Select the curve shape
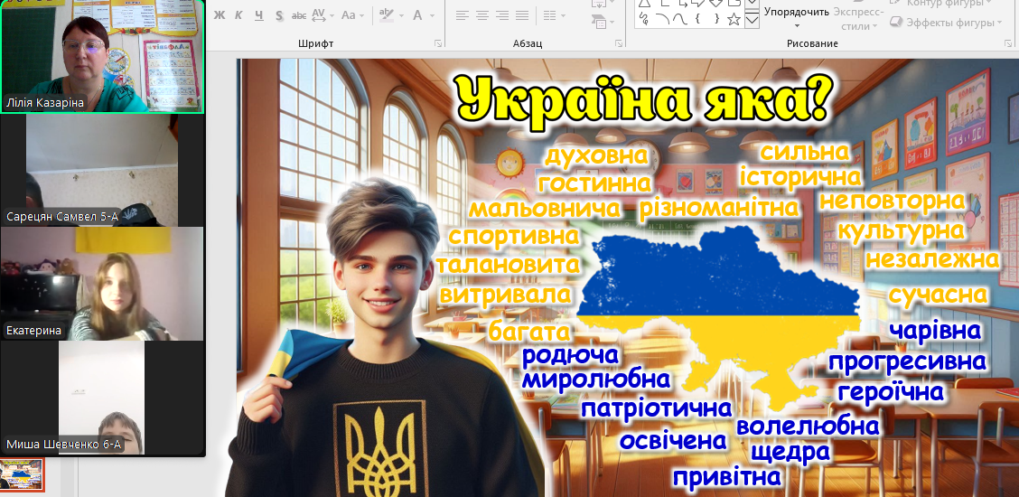 pos(679,19)
